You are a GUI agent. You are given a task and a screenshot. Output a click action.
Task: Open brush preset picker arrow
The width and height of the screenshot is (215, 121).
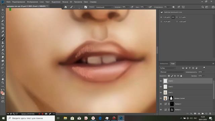point(74,7)
